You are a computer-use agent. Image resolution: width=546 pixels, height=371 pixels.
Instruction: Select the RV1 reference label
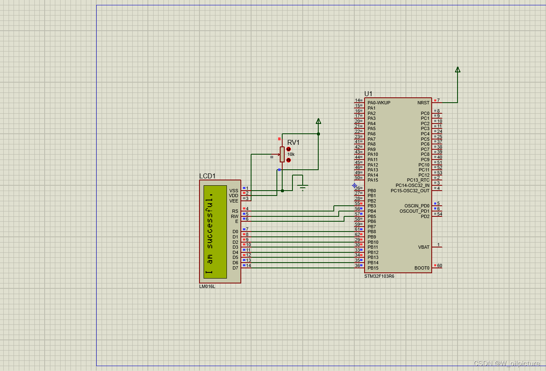tap(293, 142)
